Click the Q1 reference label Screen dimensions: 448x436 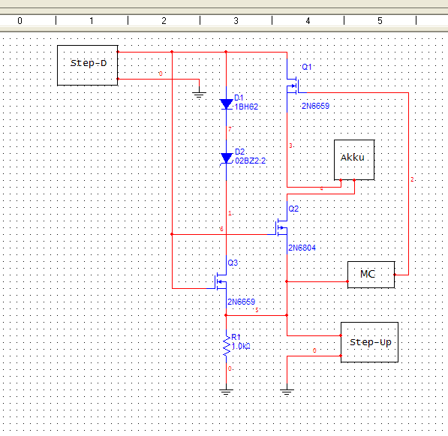307,67
